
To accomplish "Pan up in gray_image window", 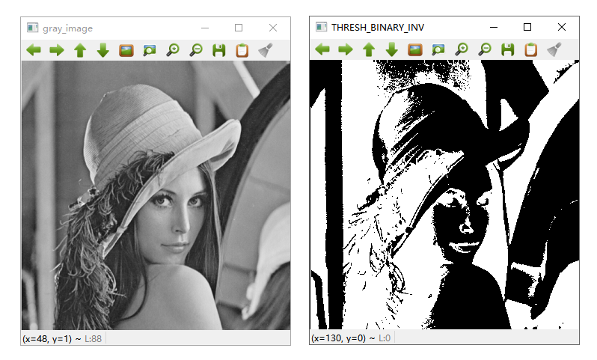I will (80, 50).
